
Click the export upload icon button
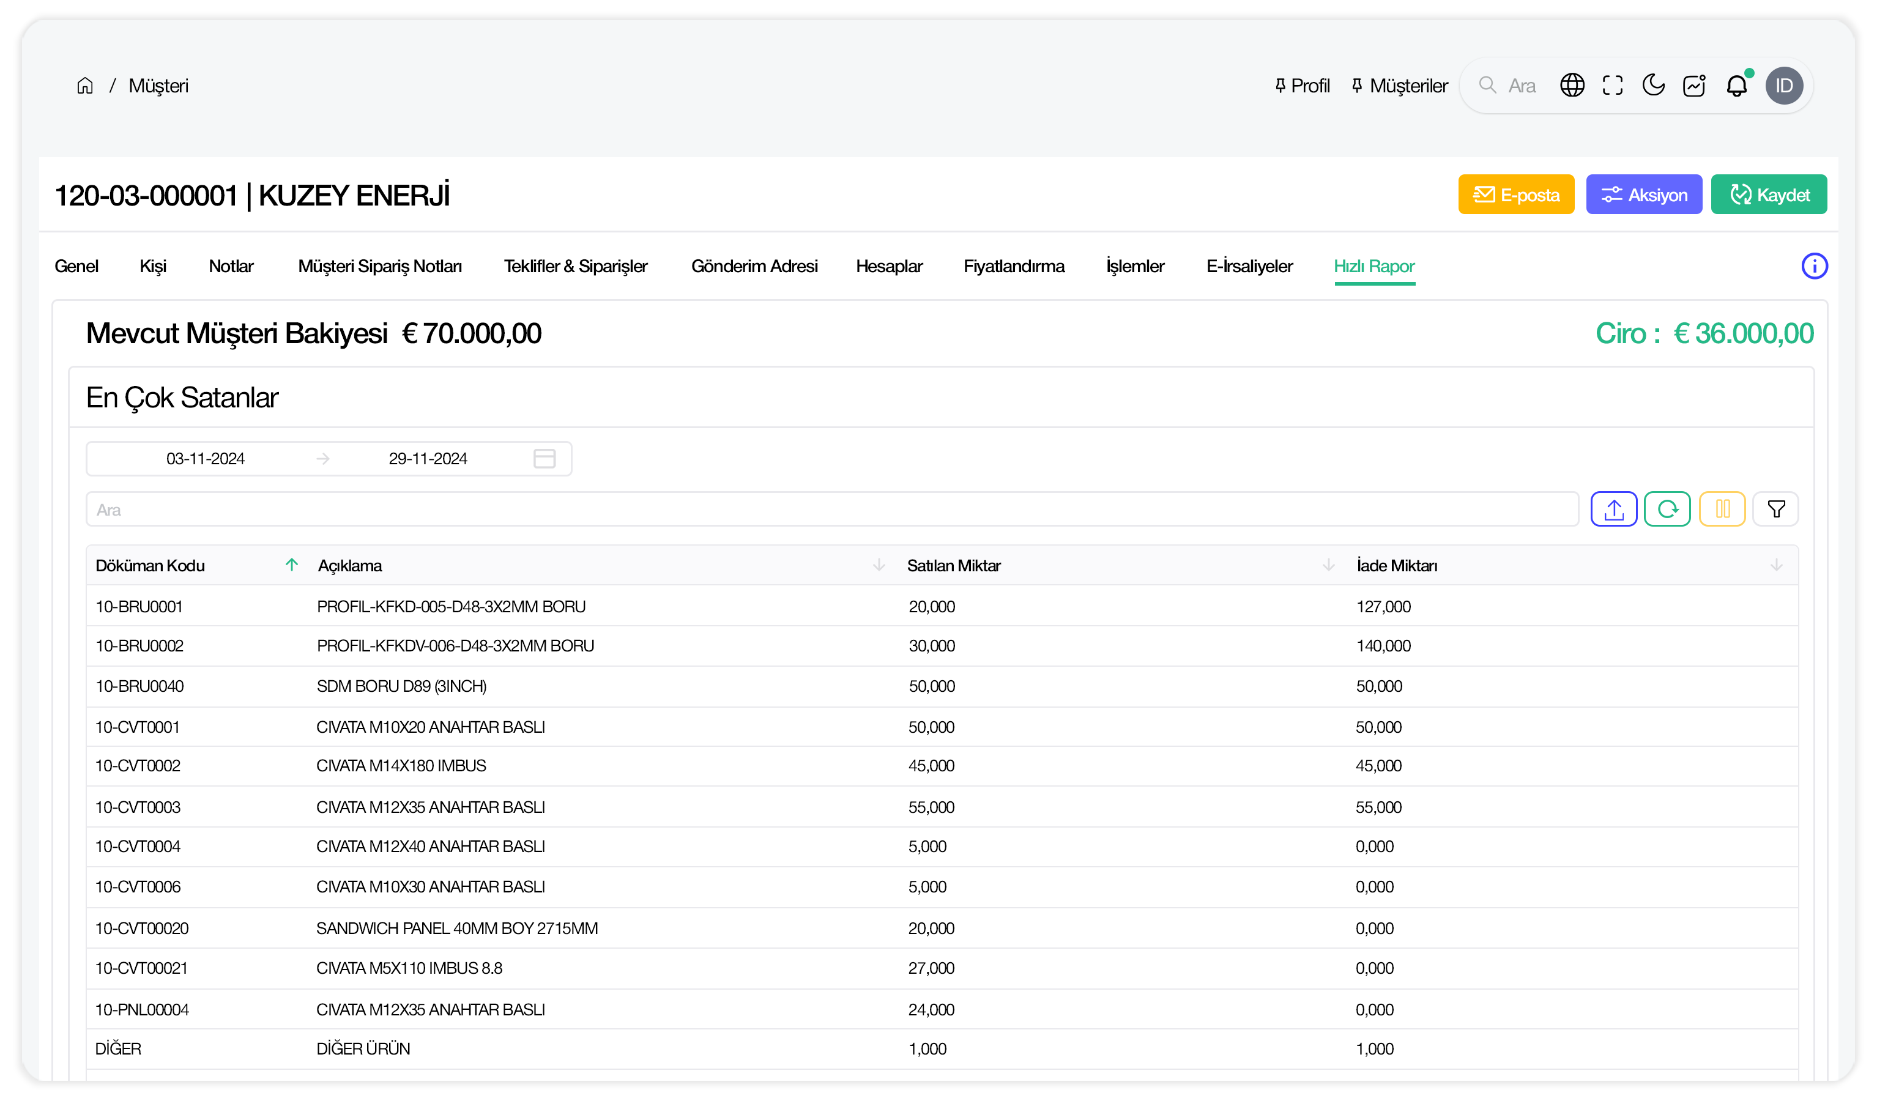[1613, 510]
